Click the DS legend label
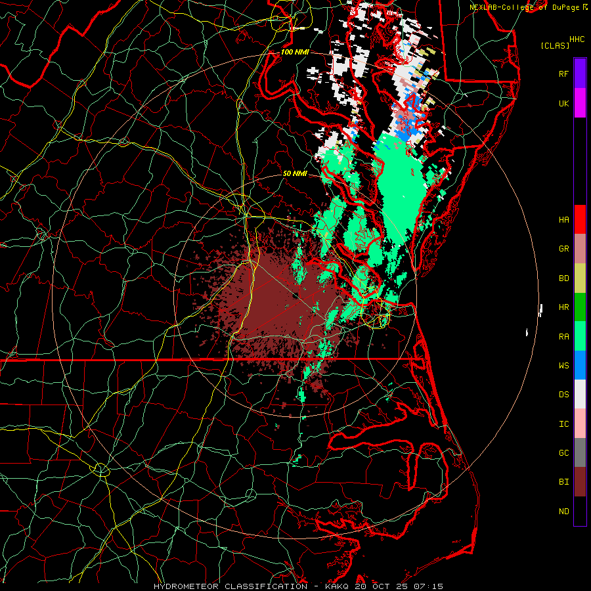This screenshot has height=591, width=591. click(563, 395)
